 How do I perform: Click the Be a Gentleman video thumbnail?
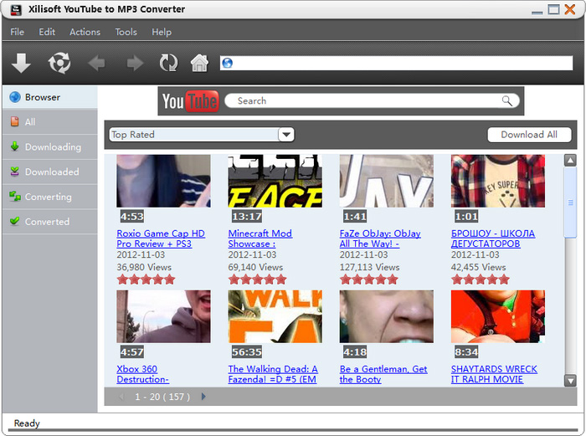pyautogui.click(x=387, y=316)
